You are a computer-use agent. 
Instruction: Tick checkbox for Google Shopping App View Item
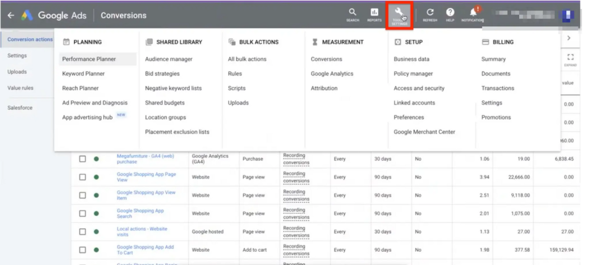pyautogui.click(x=82, y=195)
